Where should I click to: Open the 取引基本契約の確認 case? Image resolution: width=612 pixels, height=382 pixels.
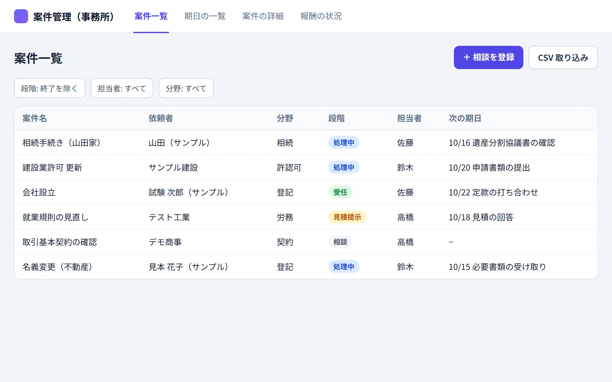pos(60,242)
